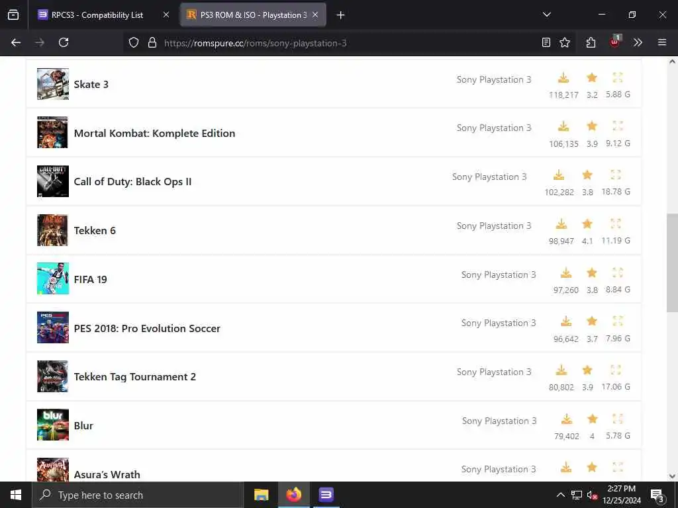The height and width of the screenshot is (508, 678).
Task: Click the romspure.cc address bar URL
Action: coord(255,43)
